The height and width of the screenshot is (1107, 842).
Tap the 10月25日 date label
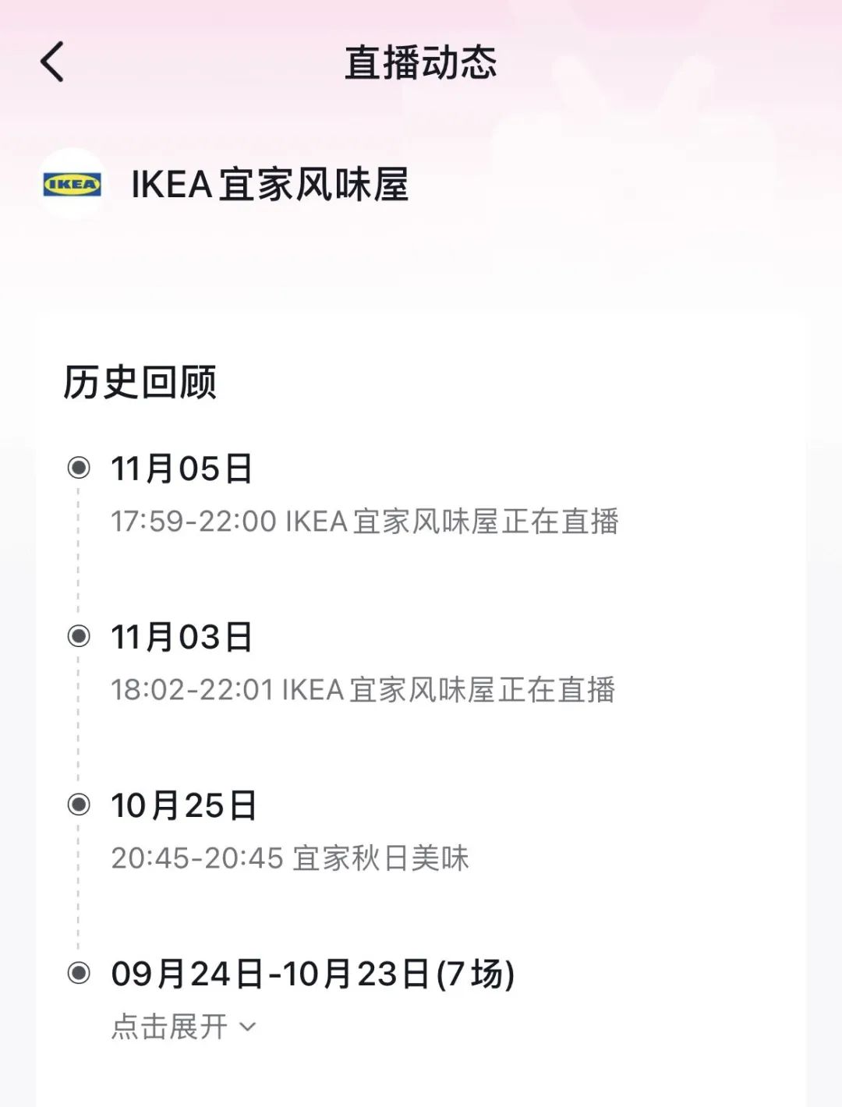pyautogui.click(x=183, y=806)
